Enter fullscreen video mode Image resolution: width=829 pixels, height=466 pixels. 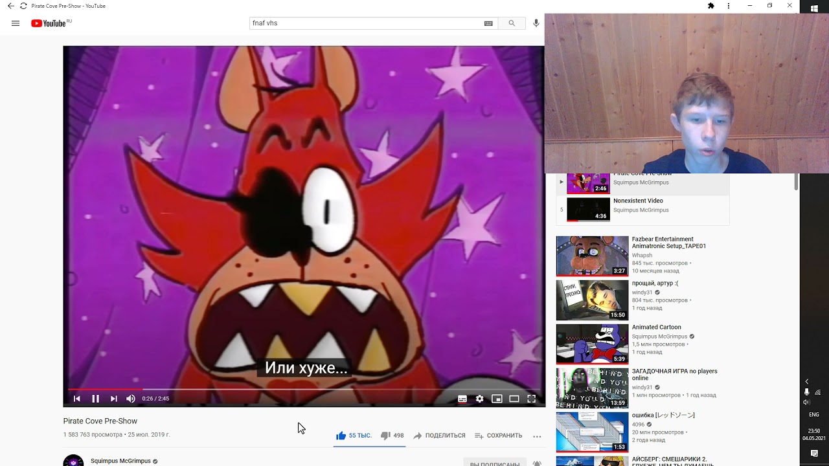point(532,399)
